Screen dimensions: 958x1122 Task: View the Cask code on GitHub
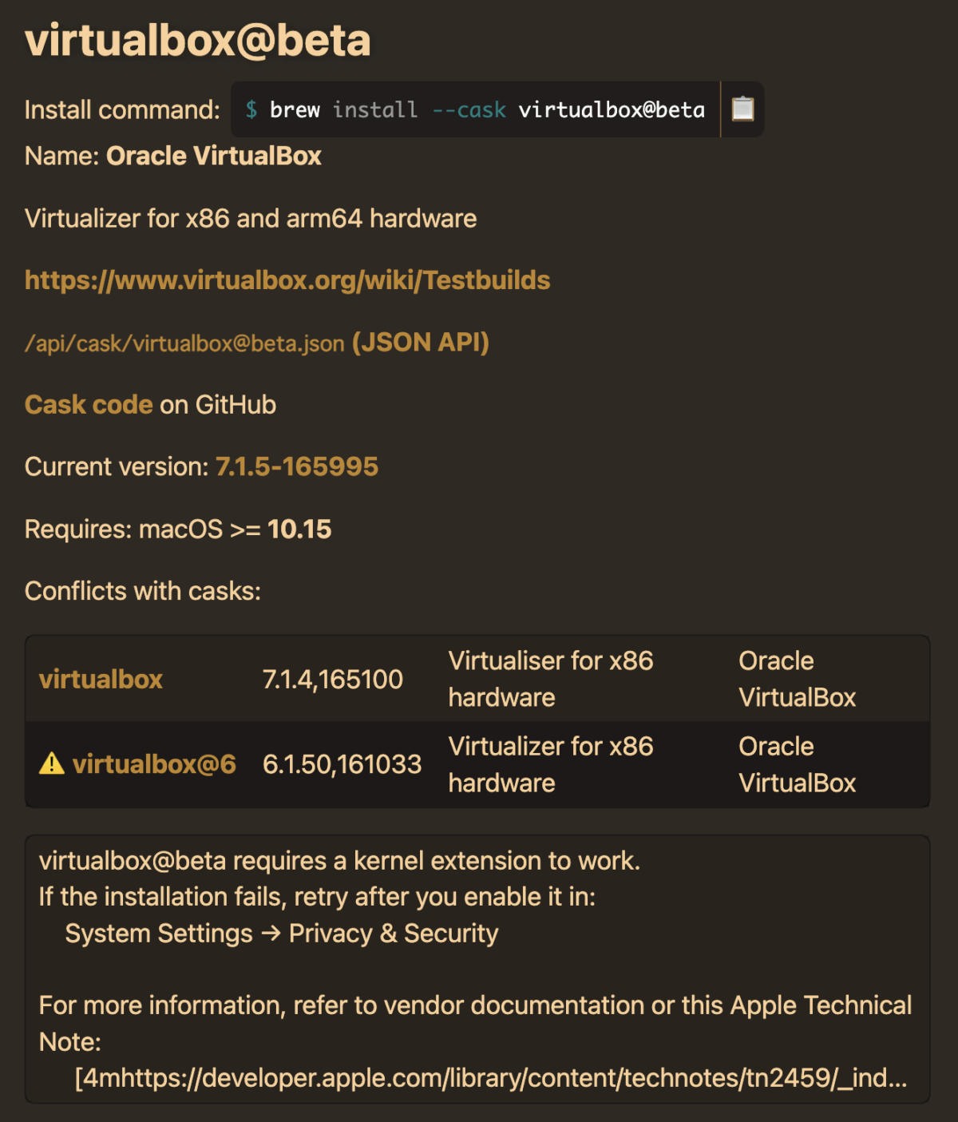click(x=89, y=404)
